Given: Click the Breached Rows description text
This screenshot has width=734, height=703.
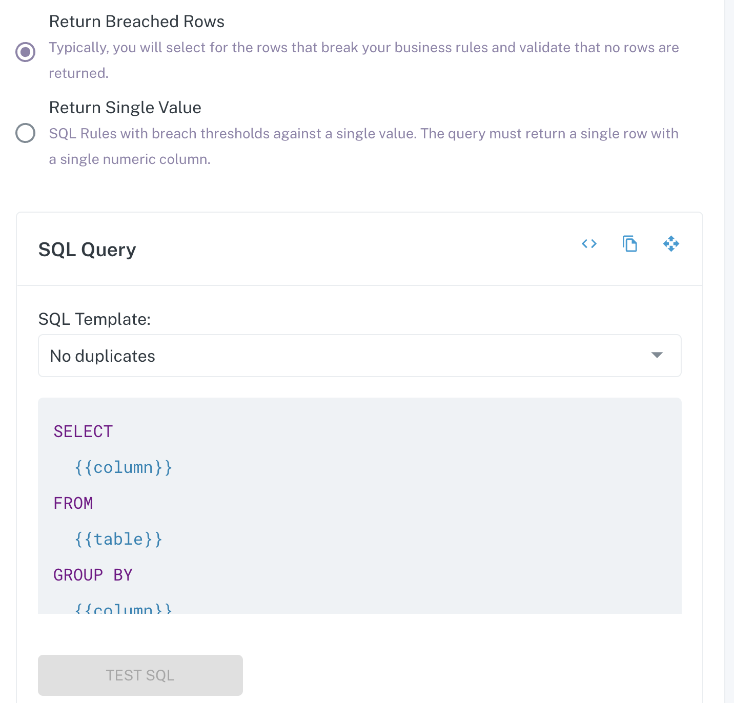Looking at the screenshot, I should click(x=364, y=60).
